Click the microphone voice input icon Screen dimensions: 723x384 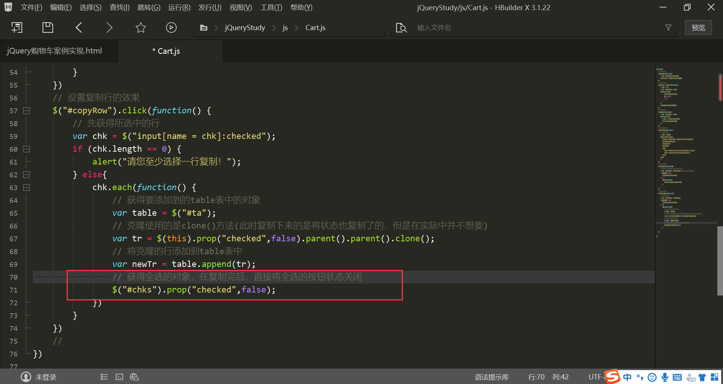tap(665, 377)
